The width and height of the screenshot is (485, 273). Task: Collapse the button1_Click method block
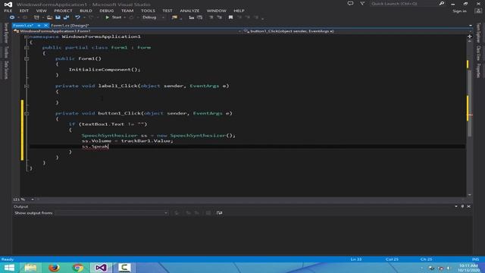(x=27, y=113)
